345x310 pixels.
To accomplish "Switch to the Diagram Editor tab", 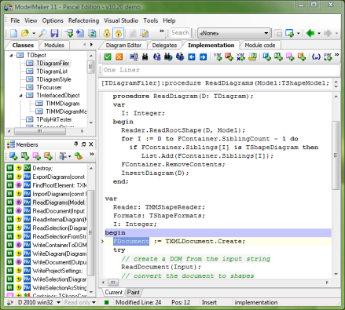I will point(123,46).
